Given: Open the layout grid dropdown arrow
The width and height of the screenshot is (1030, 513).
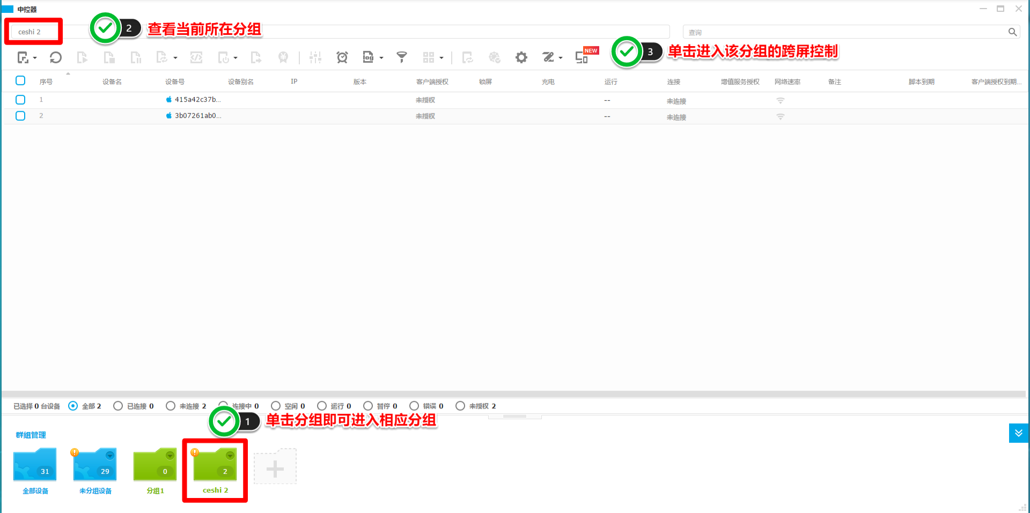Looking at the screenshot, I should coord(442,57).
